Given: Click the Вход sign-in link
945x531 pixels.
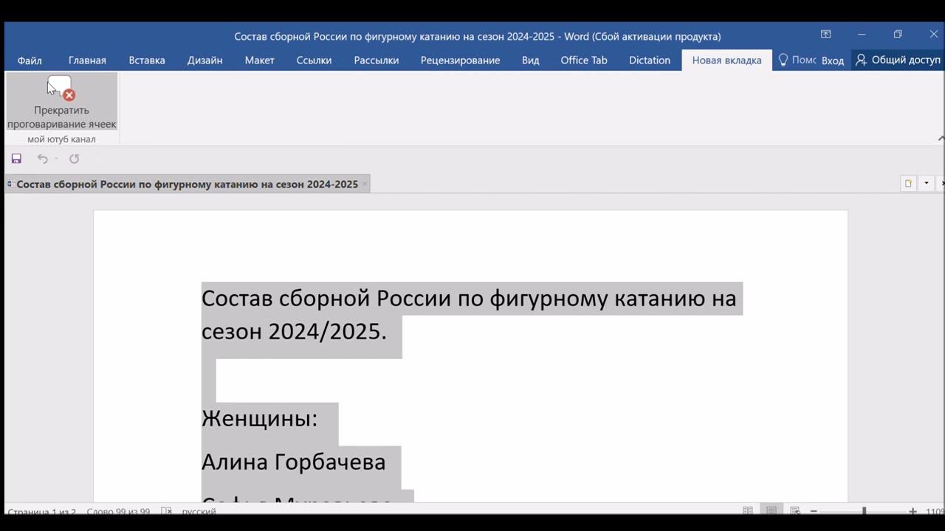Looking at the screenshot, I should 833,60.
